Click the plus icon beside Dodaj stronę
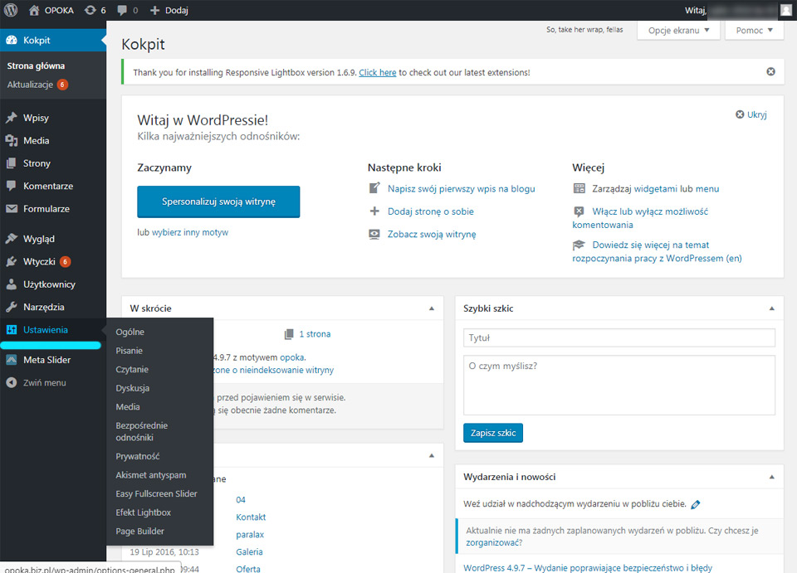This screenshot has width=797, height=573. point(374,211)
